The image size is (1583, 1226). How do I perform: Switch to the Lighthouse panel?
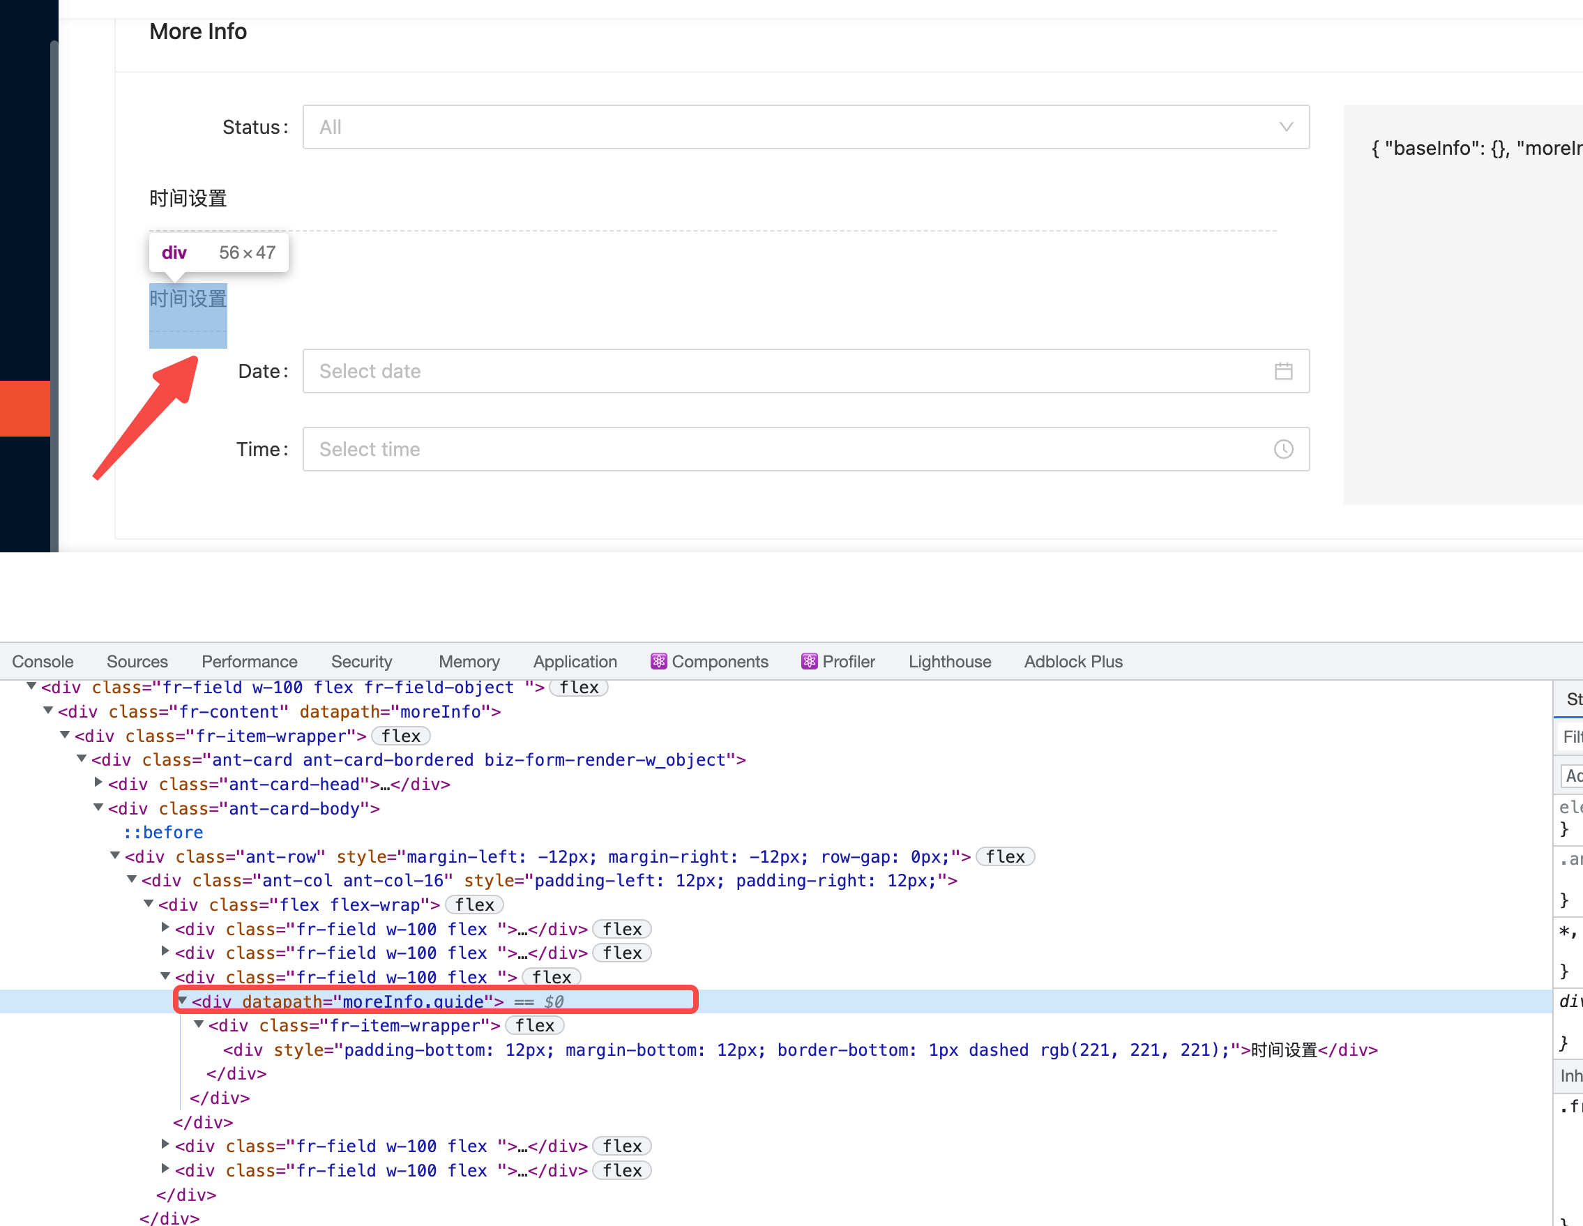point(950,661)
